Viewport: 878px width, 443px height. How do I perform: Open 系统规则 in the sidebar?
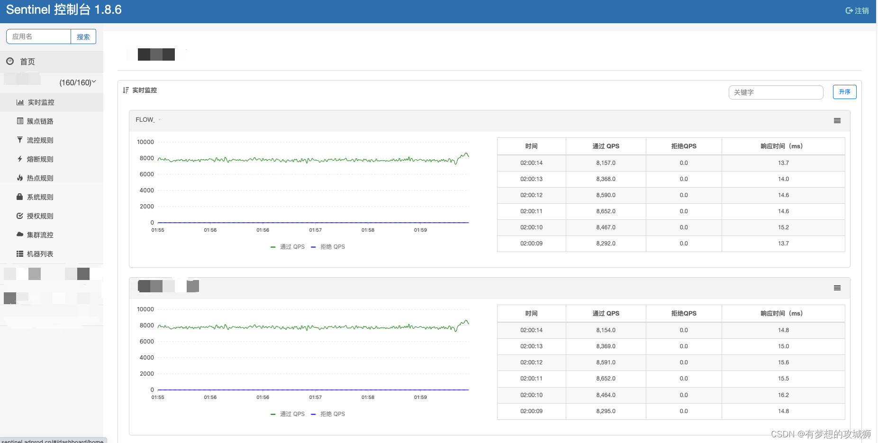[x=52, y=197]
